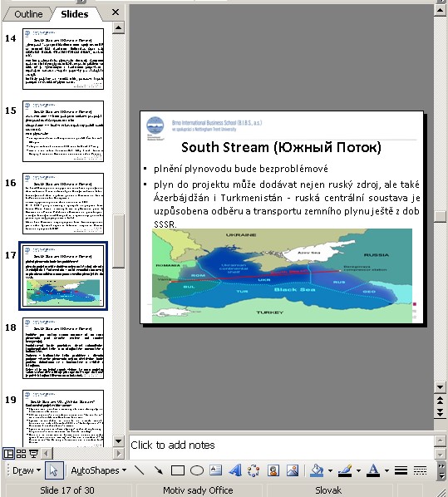Insert Picture from file
The width and height of the screenshot is (448, 497).
(293, 470)
